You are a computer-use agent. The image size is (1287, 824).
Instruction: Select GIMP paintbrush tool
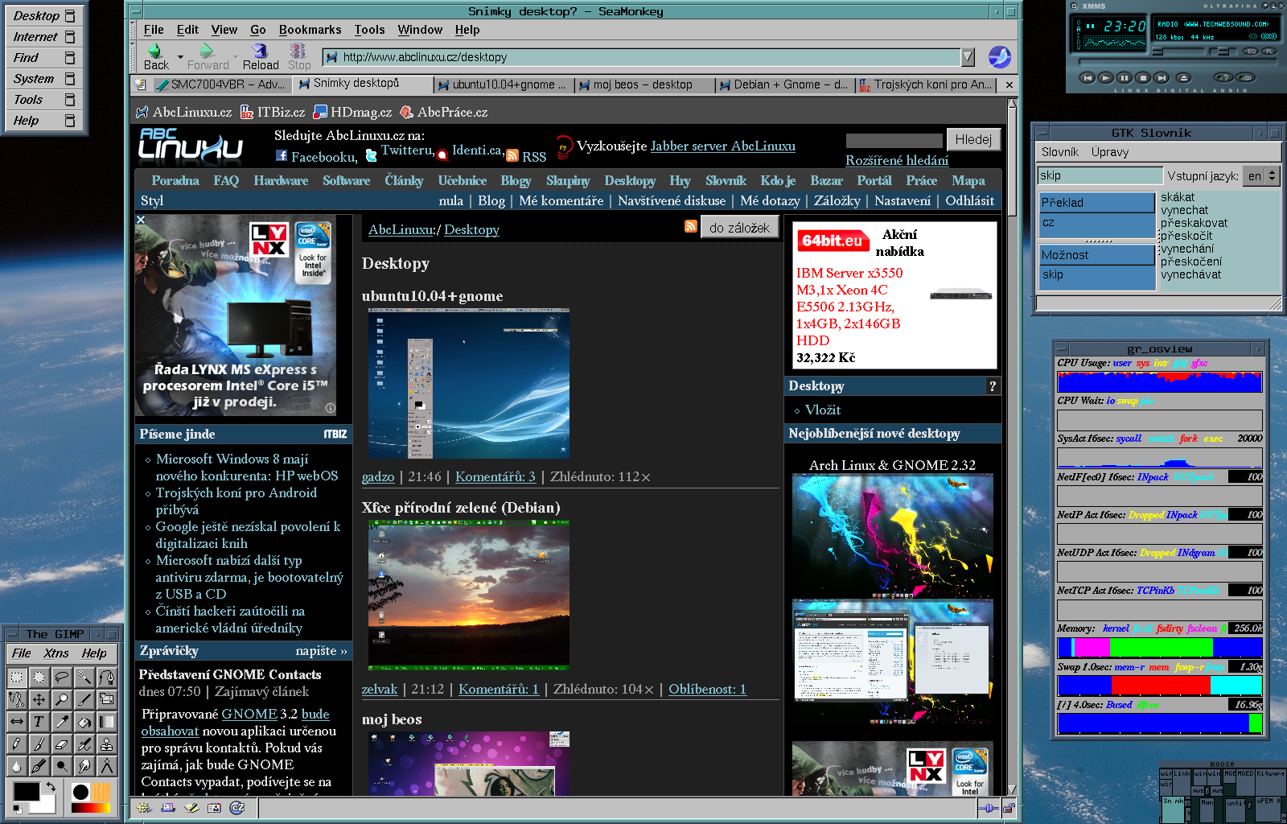click(39, 744)
